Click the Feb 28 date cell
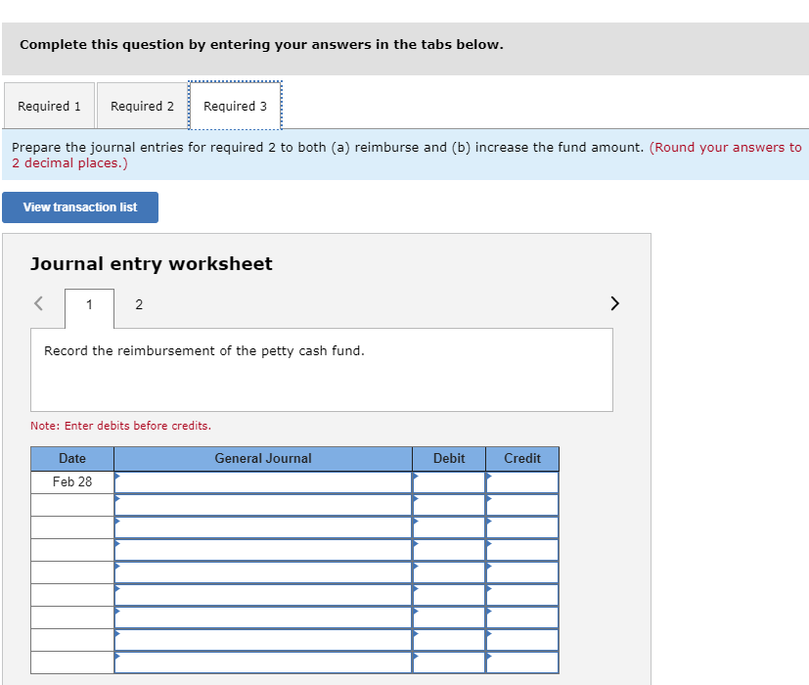This screenshot has width=809, height=685. pyautogui.click(x=71, y=481)
